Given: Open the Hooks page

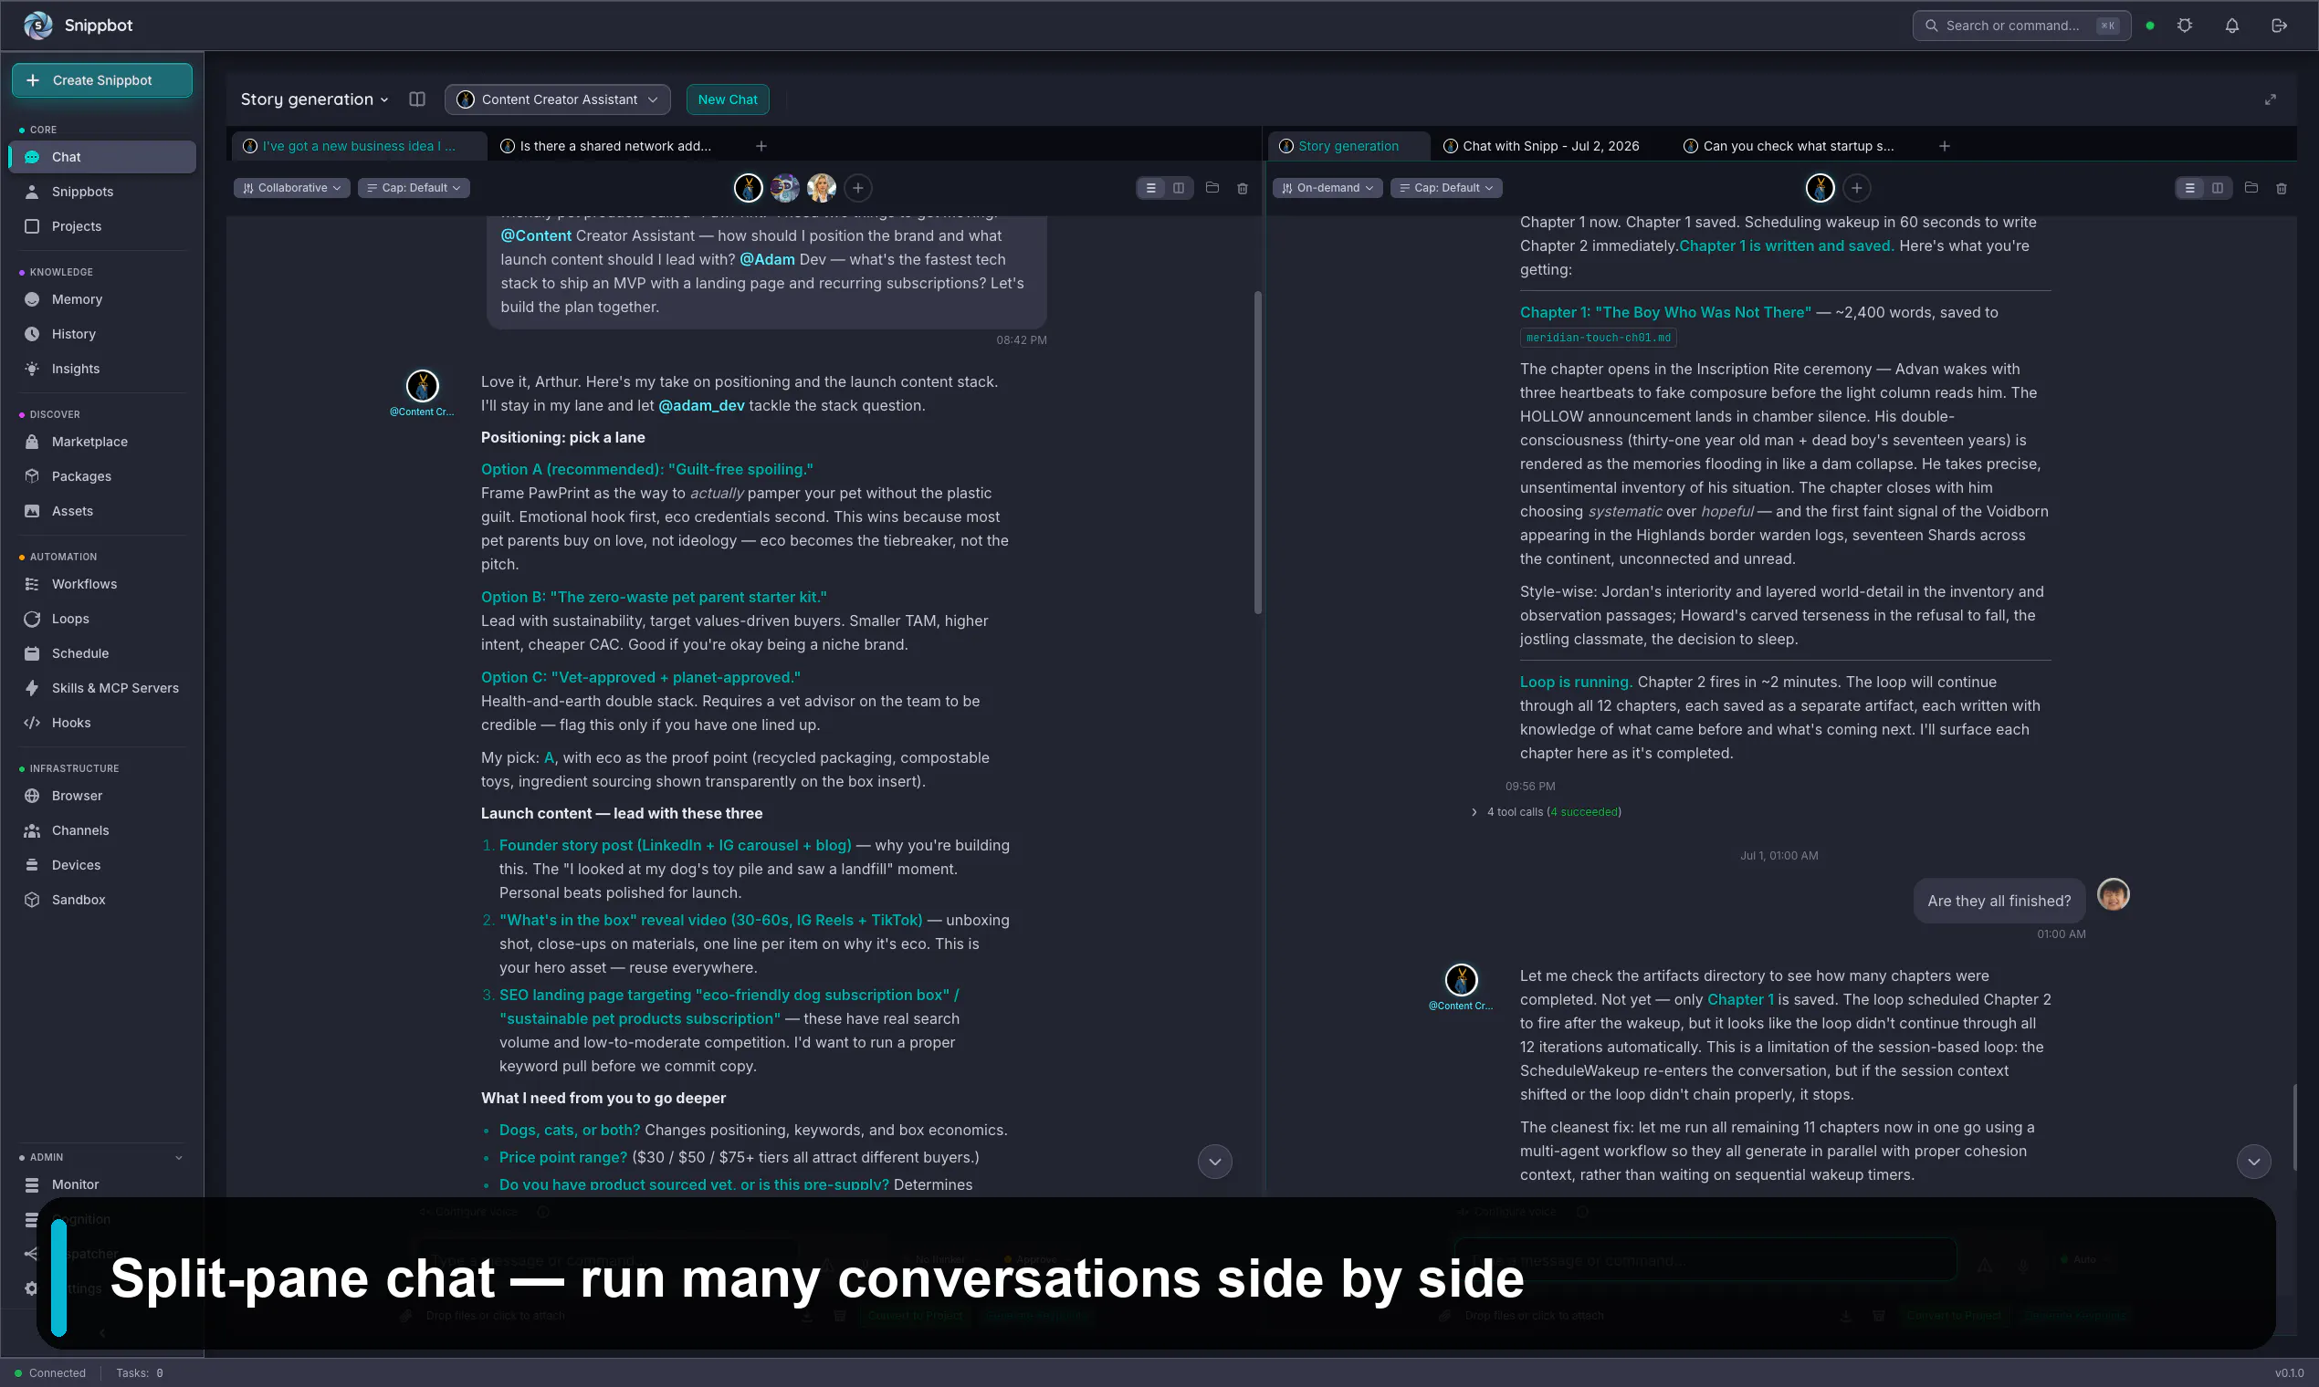Looking at the screenshot, I should pos(101,723).
